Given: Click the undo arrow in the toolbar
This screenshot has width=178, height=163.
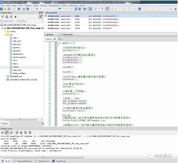Looking at the screenshot, I should pyautogui.click(x=37, y=9).
